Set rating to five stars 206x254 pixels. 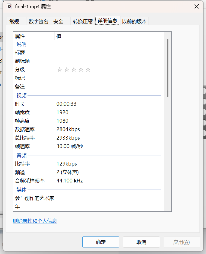88,70
